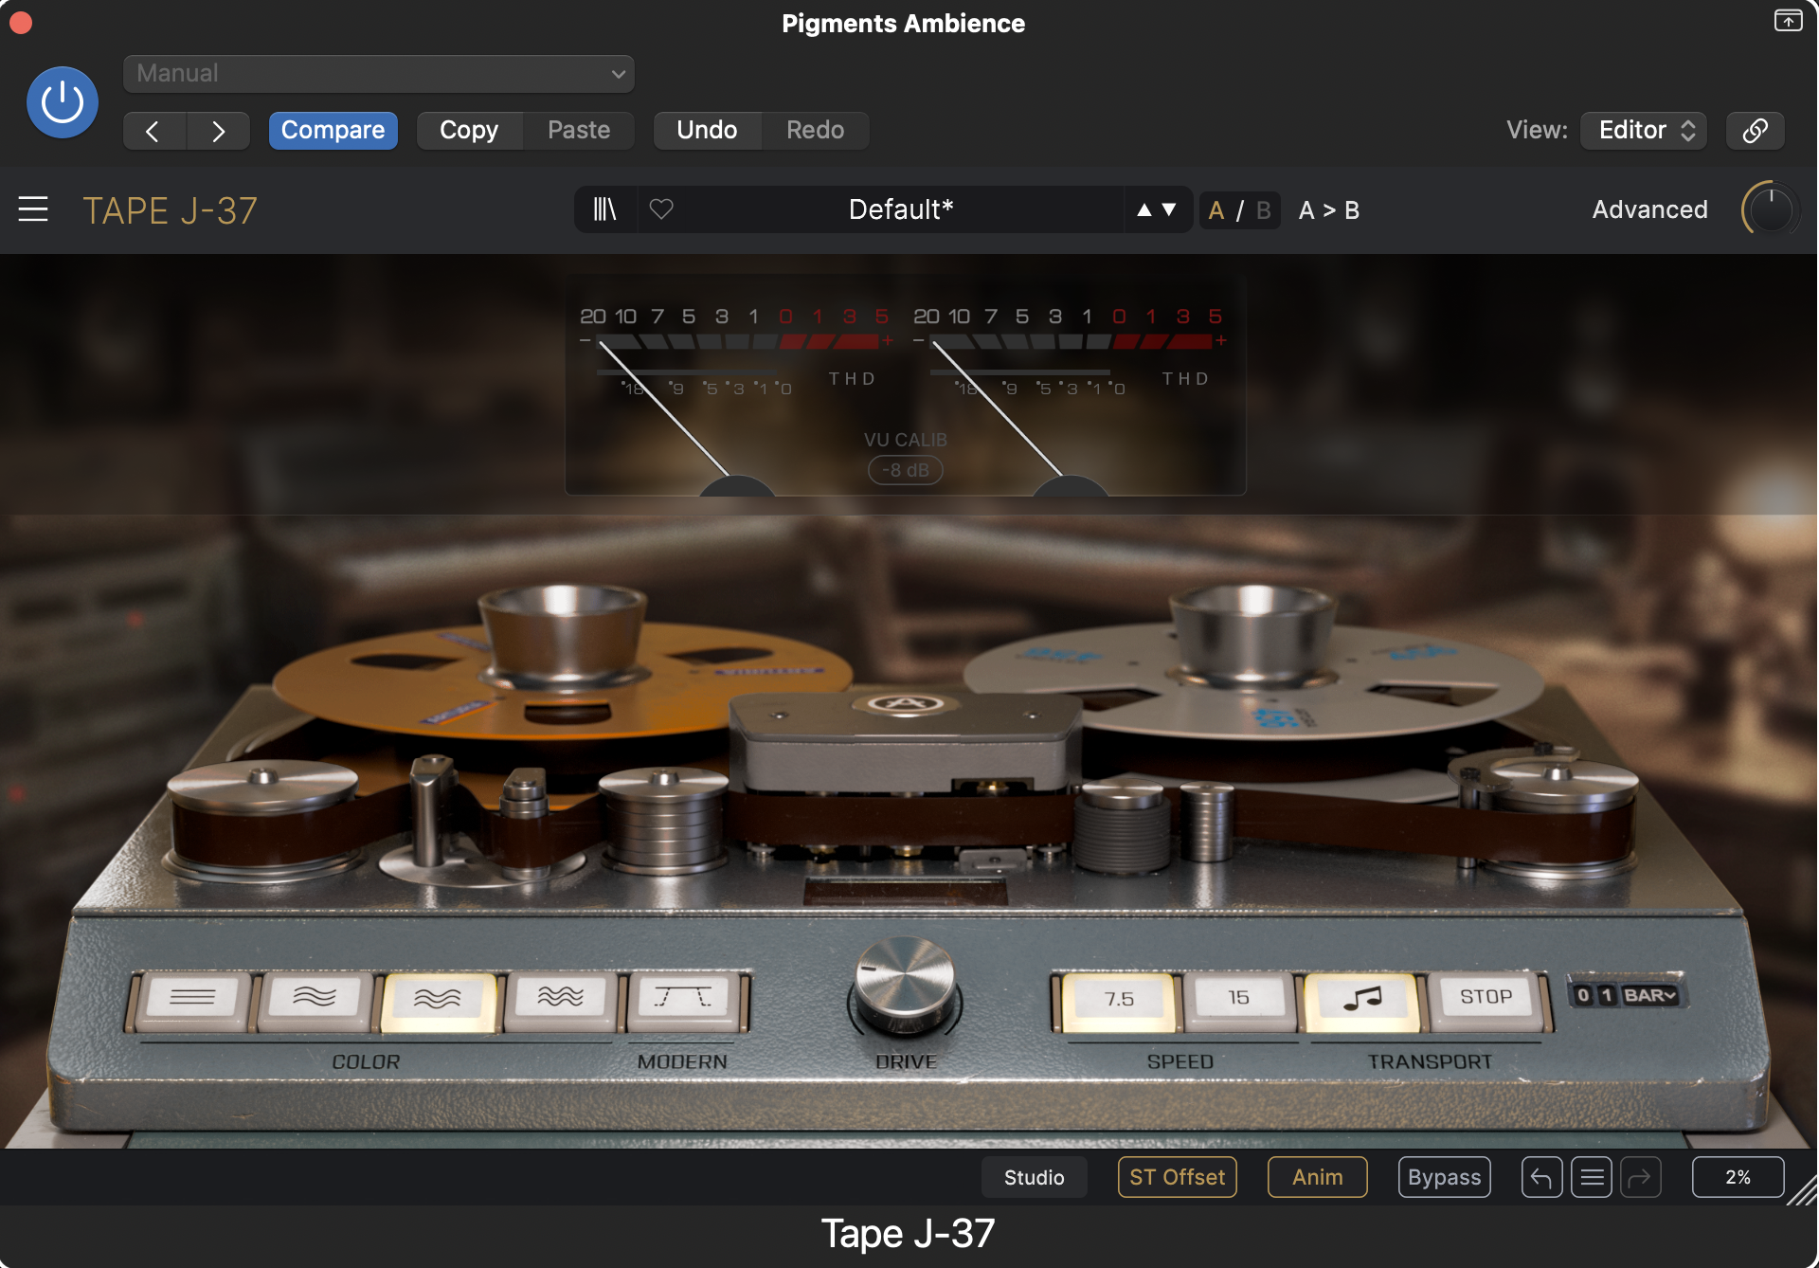Open the BAR sync unit dropdown

(x=1650, y=995)
